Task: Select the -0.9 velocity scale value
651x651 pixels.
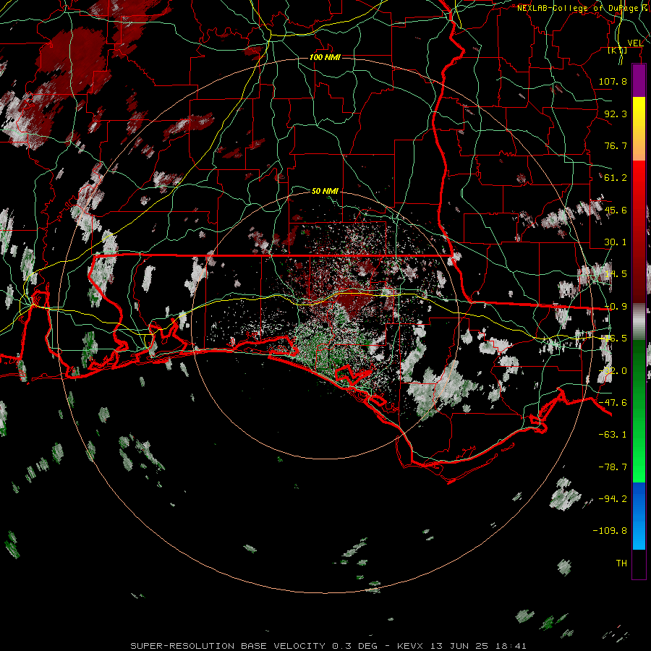Action: pyautogui.click(x=616, y=307)
